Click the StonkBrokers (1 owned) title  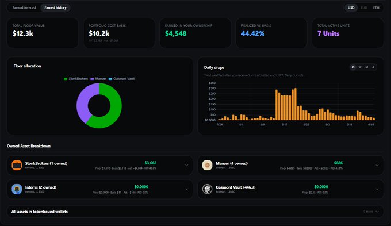coord(46,163)
